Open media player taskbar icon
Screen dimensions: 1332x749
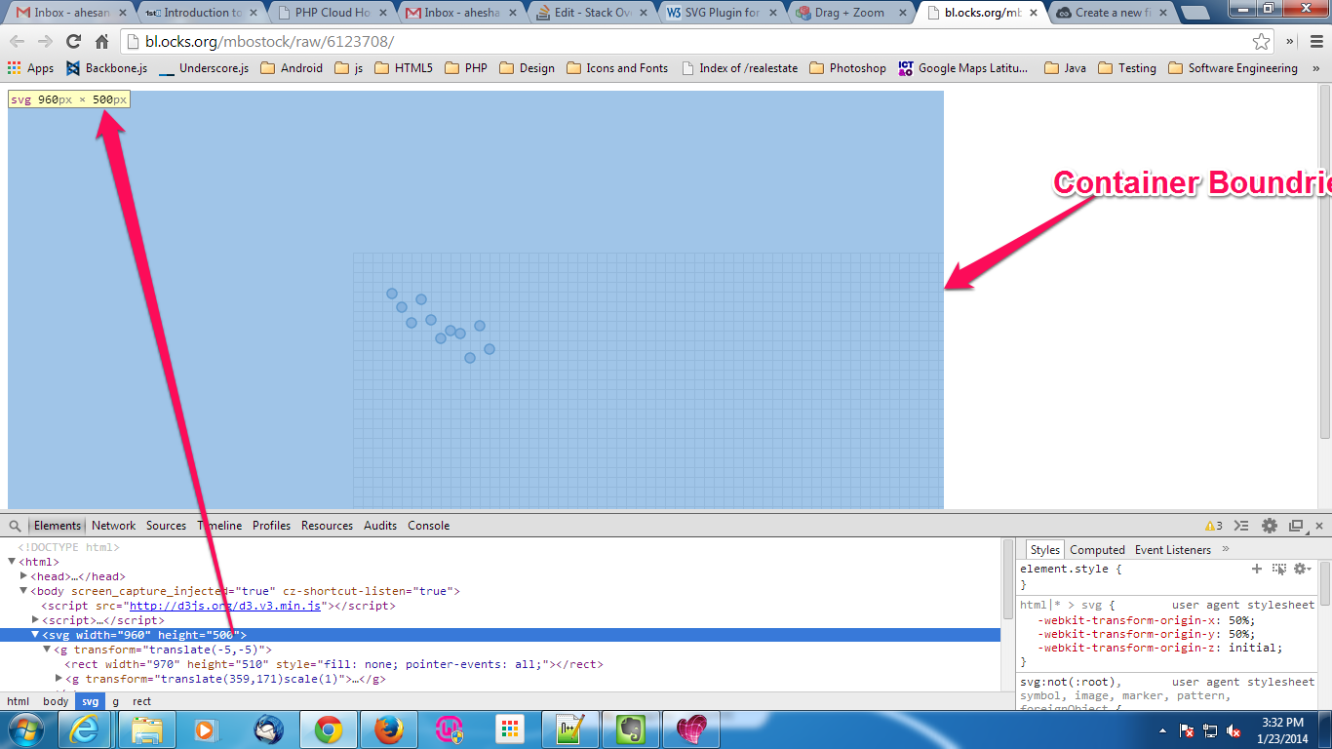(207, 729)
